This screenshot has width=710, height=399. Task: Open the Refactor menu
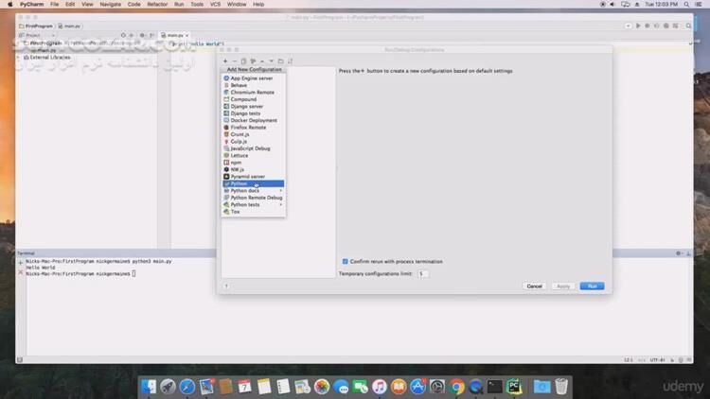tap(157, 4)
